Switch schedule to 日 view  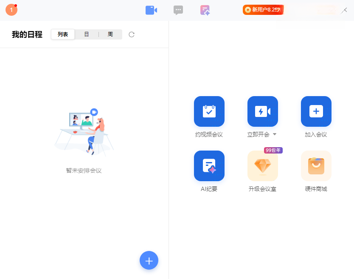click(87, 34)
